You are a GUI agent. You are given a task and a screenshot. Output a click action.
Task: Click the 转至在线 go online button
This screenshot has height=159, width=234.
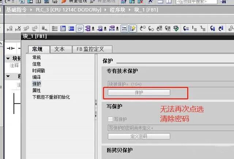point(74,1)
